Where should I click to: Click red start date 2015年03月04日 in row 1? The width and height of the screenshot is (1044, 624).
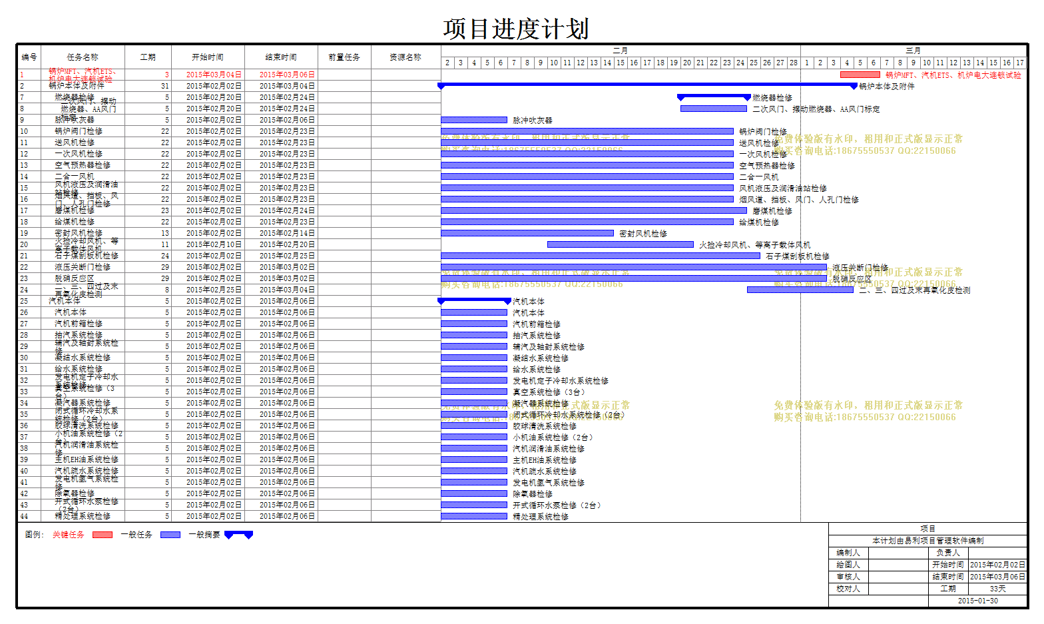point(214,75)
